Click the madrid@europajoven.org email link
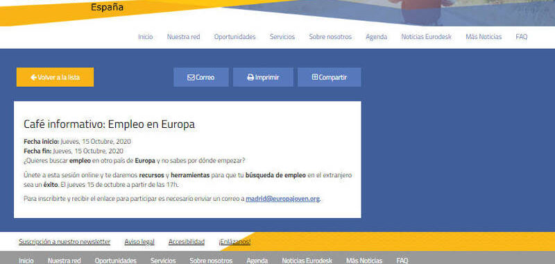Image resolution: width=555 pixels, height=264 pixels. (283, 199)
